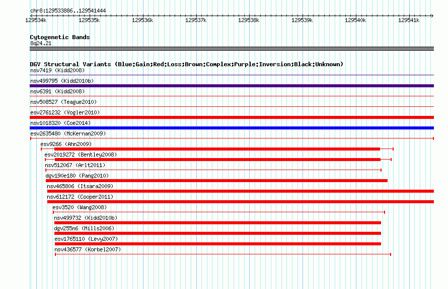Open the nsv499795 (Kidd2010b) variant label

coord(62,81)
